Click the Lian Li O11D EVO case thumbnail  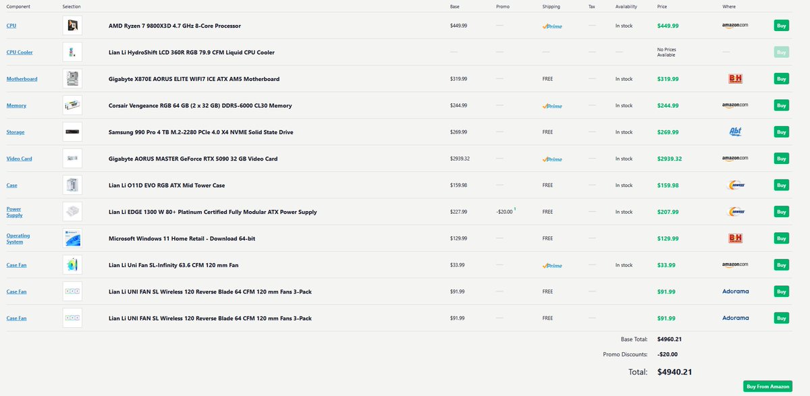coord(72,185)
